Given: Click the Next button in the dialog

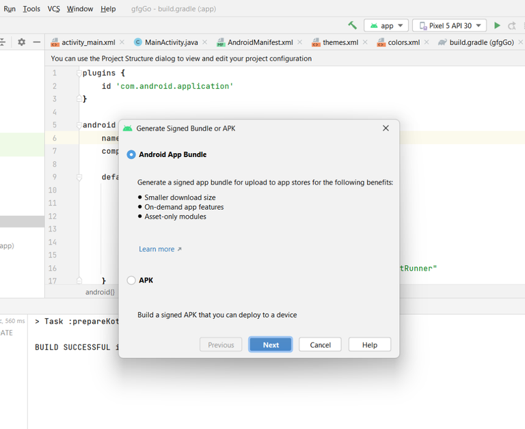Looking at the screenshot, I should click(271, 345).
